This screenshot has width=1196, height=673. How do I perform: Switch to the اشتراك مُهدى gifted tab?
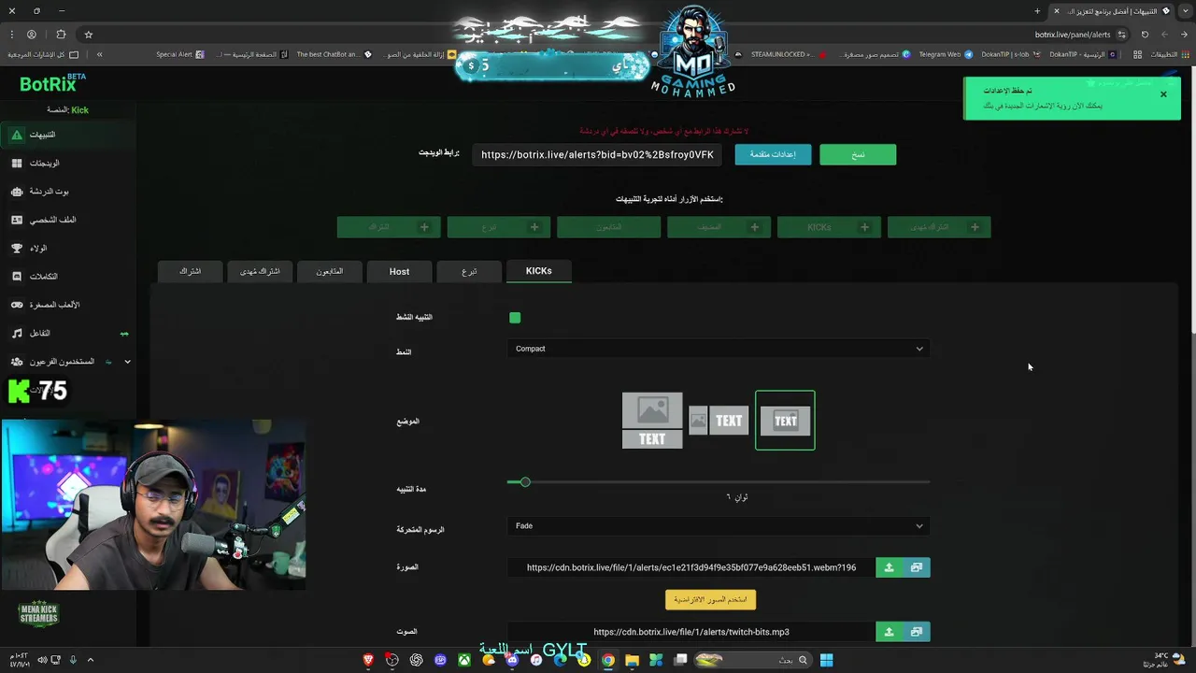[x=260, y=271]
